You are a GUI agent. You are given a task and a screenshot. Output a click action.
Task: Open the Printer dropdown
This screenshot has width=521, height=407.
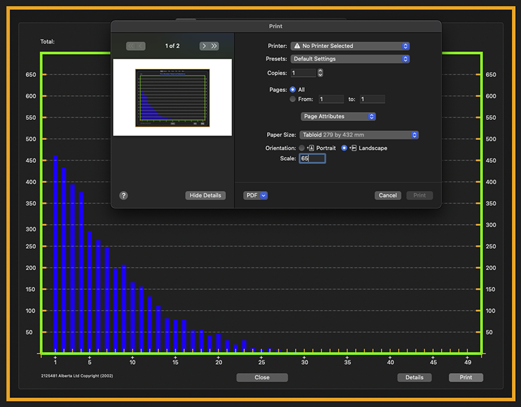point(350,46)
